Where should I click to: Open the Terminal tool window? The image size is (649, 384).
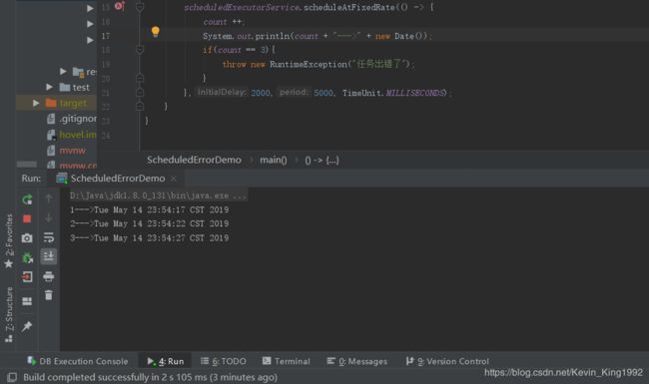pyautogui.click(x=286, y=361)
